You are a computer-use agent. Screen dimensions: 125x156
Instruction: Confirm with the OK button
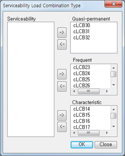[82, 145]
